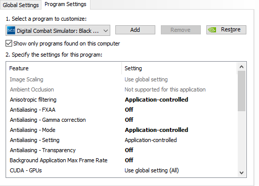Click the Restore button
Viewport: 259px width, 186px height.
click(x=226, y=30)
